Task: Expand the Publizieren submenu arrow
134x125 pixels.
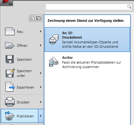Action: point(41,116)
